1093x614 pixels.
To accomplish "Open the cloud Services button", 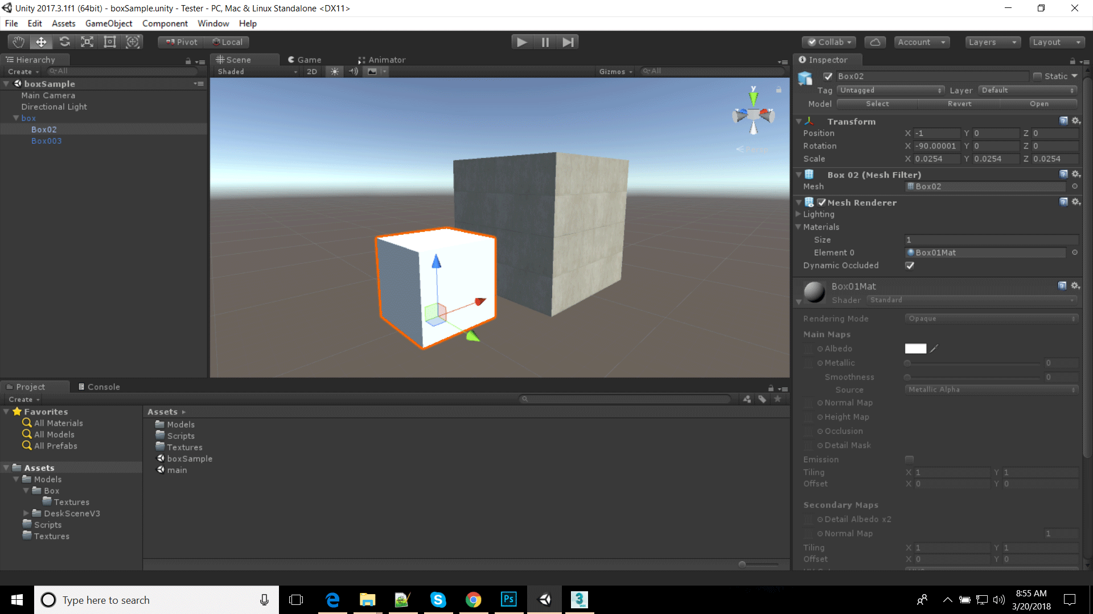I will (875, 42).
